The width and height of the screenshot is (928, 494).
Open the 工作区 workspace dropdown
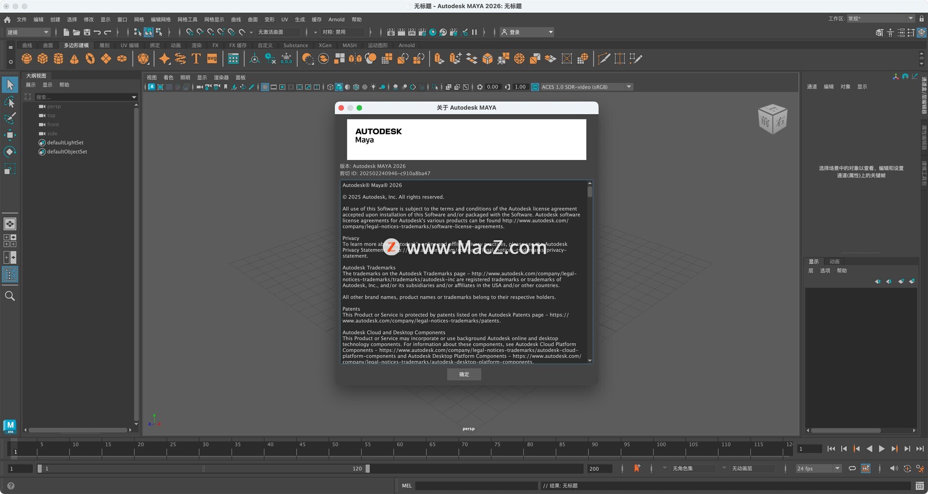(x=881, y=19)
